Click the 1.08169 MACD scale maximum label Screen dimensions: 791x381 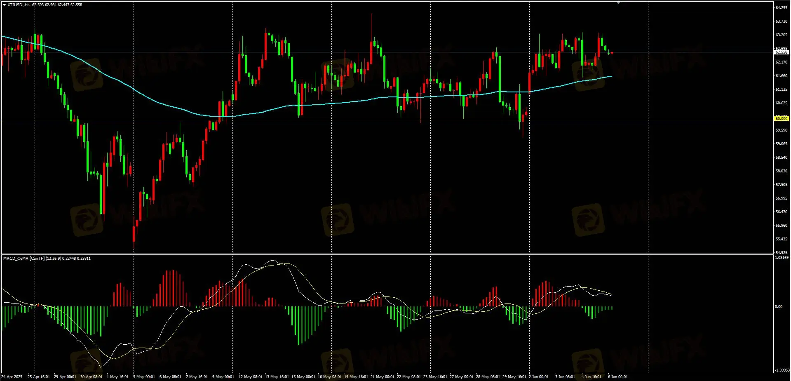pos(782,258)
